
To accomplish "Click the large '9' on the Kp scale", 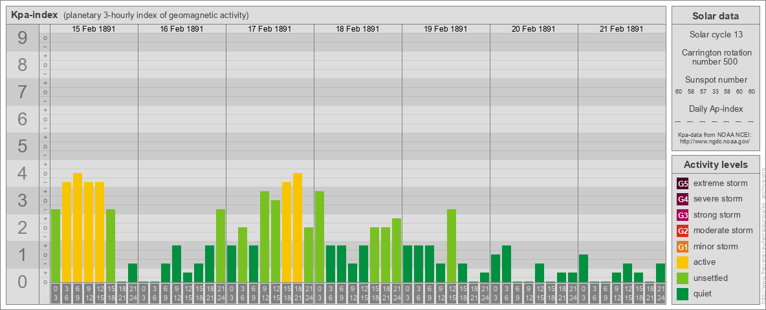I will tap(22, 38).
